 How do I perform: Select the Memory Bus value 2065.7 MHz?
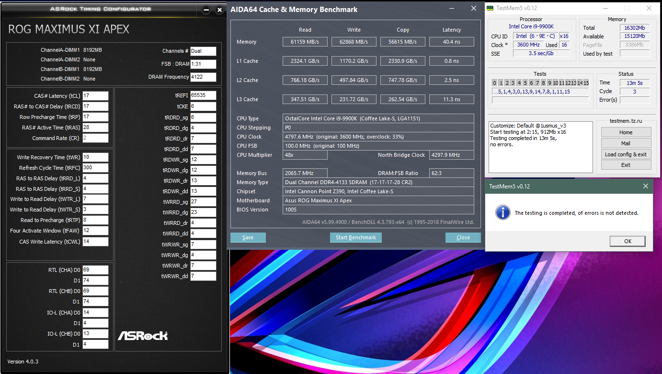(305, 173)
